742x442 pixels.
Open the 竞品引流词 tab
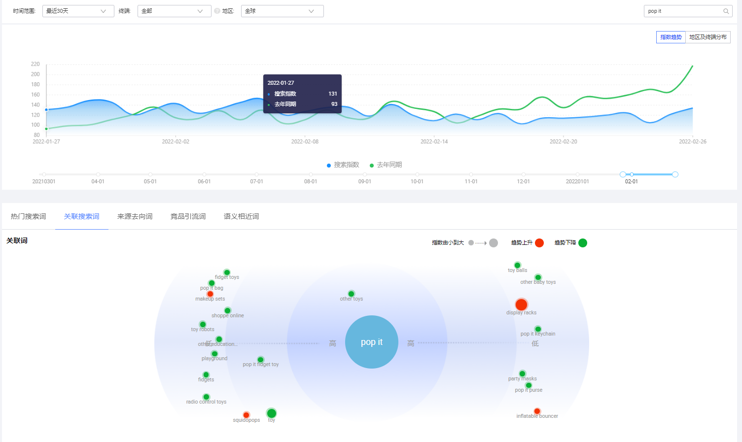click(x=188, y=216)
